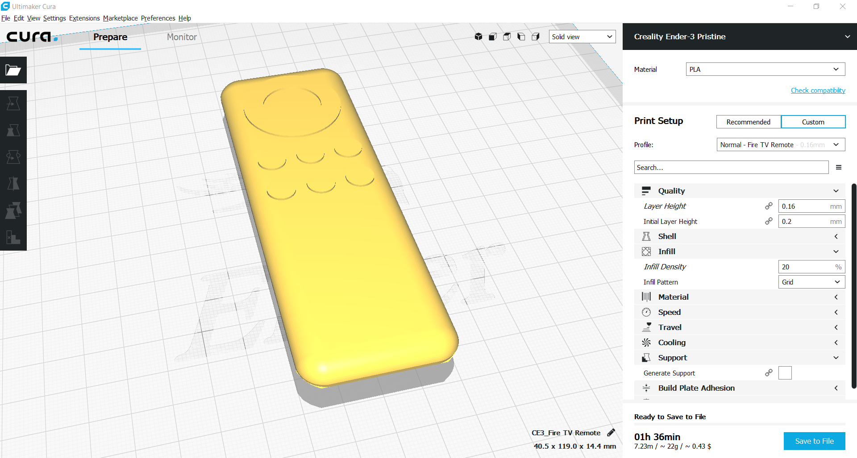Select the Rotate tool in left toolbar
Image resolution: width=857 pixels, height=458 pixels.
point(13,157)
